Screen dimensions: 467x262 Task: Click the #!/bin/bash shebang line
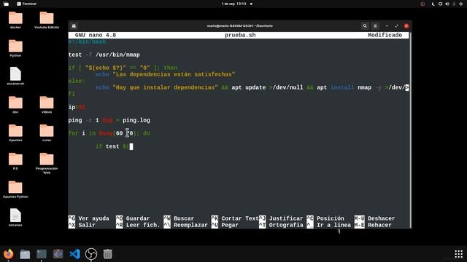(87, 41)
